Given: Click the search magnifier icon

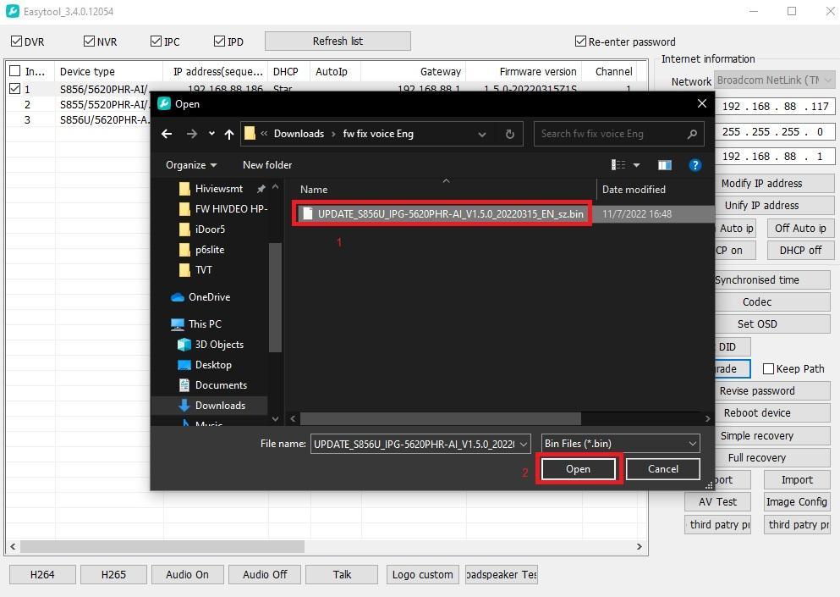Looking at the screenshot, I should pos(692,134).
